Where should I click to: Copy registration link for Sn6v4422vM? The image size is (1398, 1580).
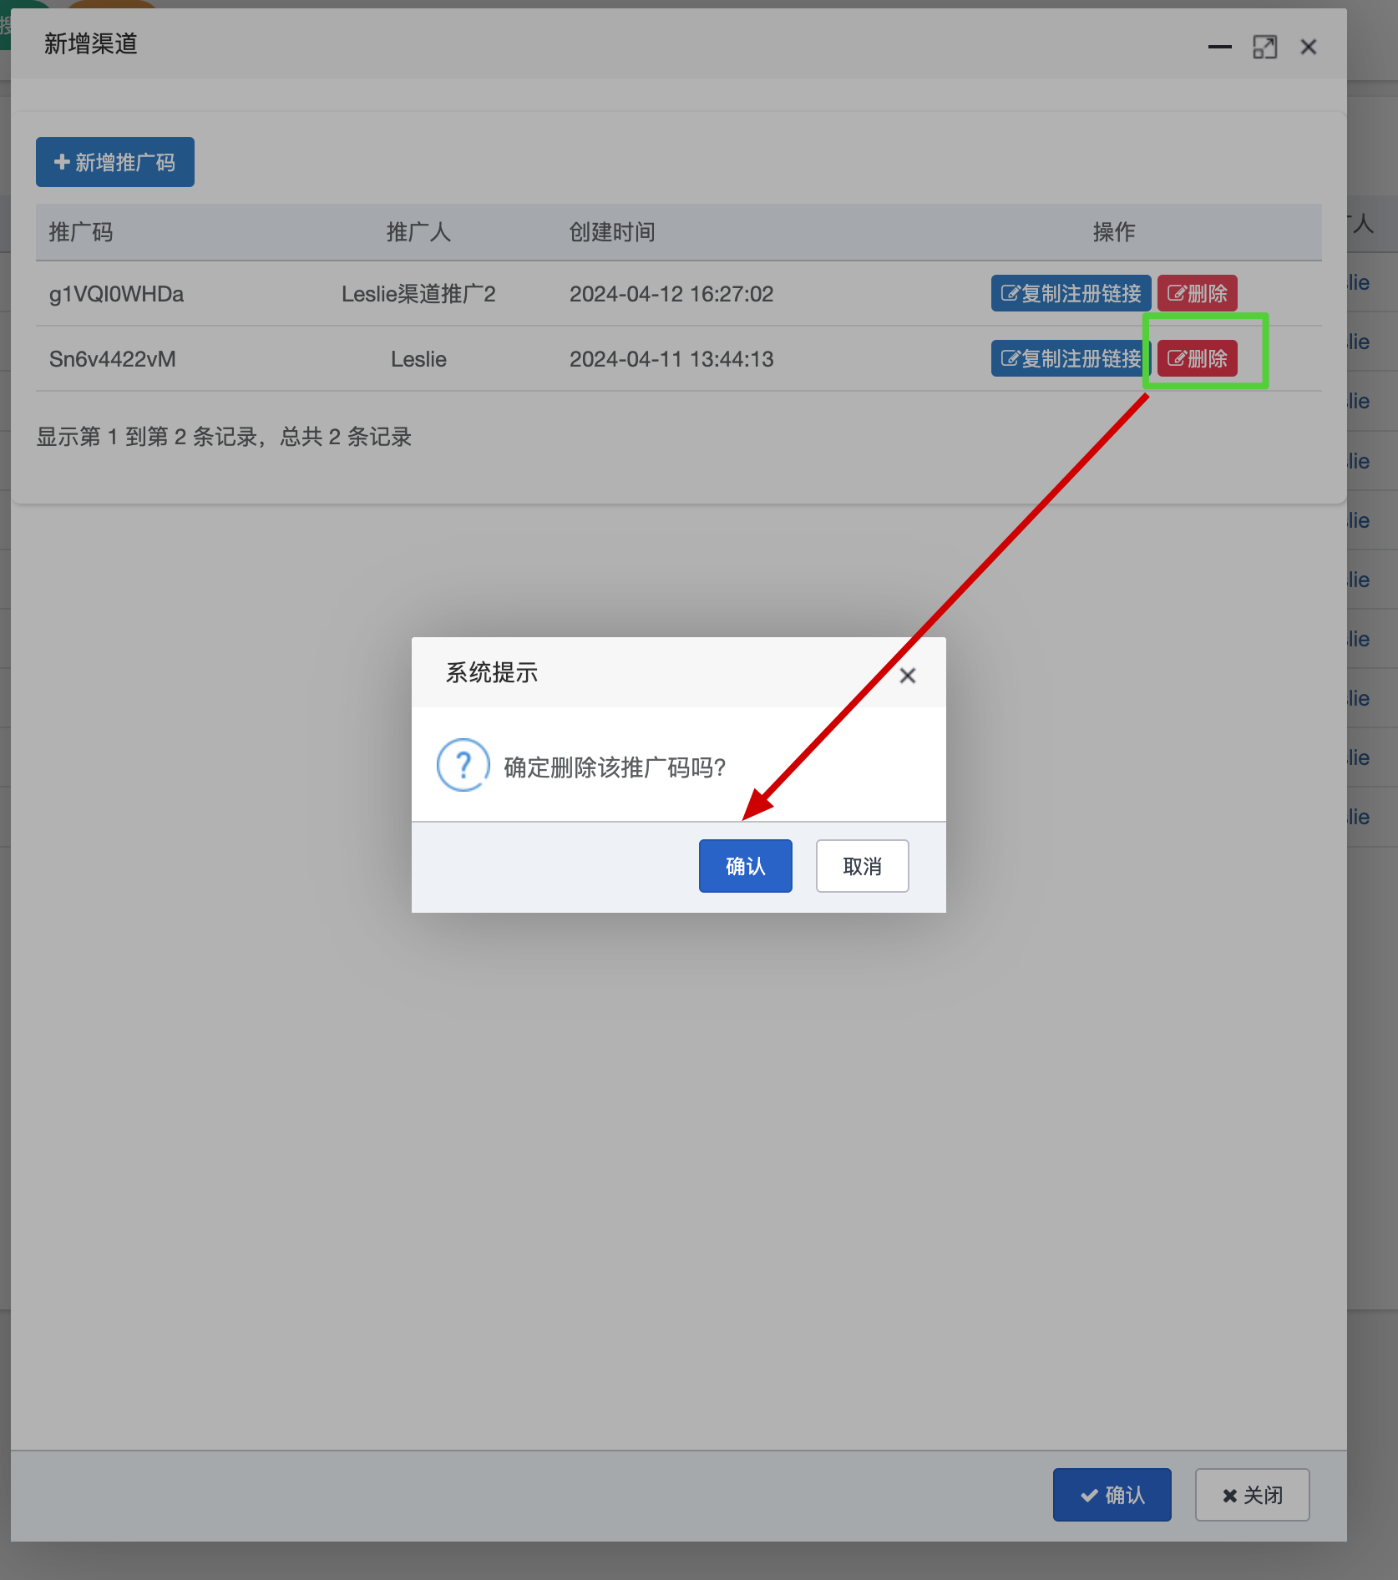1070,359
